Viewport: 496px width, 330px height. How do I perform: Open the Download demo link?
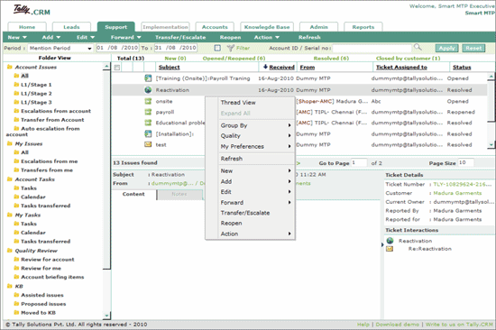pyautogui.click(x=398, y=325)
